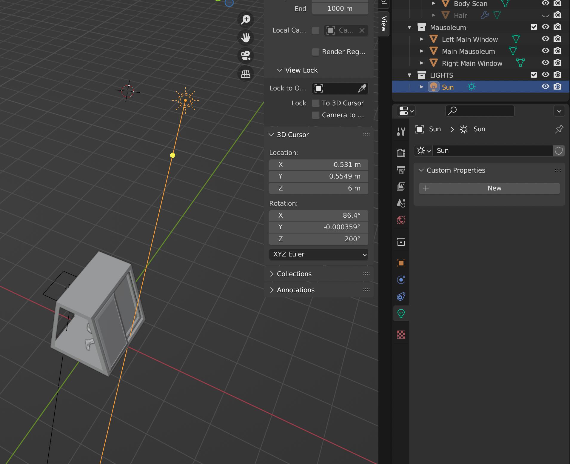Click New custom property button
This screenshot has height=464, width=570.
click(489, 188)
